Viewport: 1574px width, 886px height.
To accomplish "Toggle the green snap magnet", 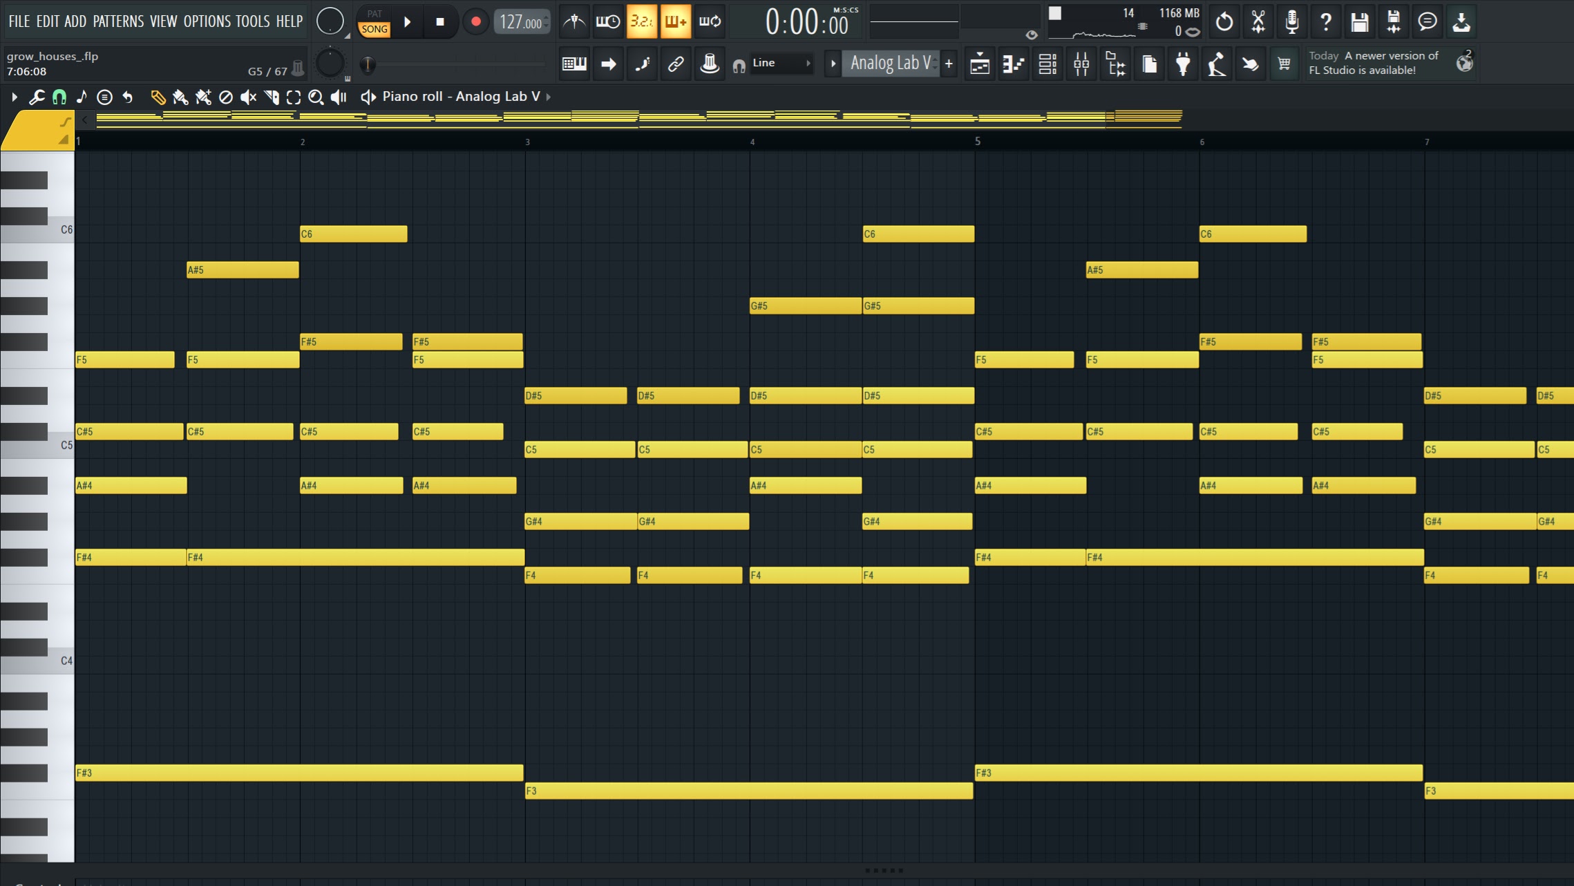I will click(59, 97).
